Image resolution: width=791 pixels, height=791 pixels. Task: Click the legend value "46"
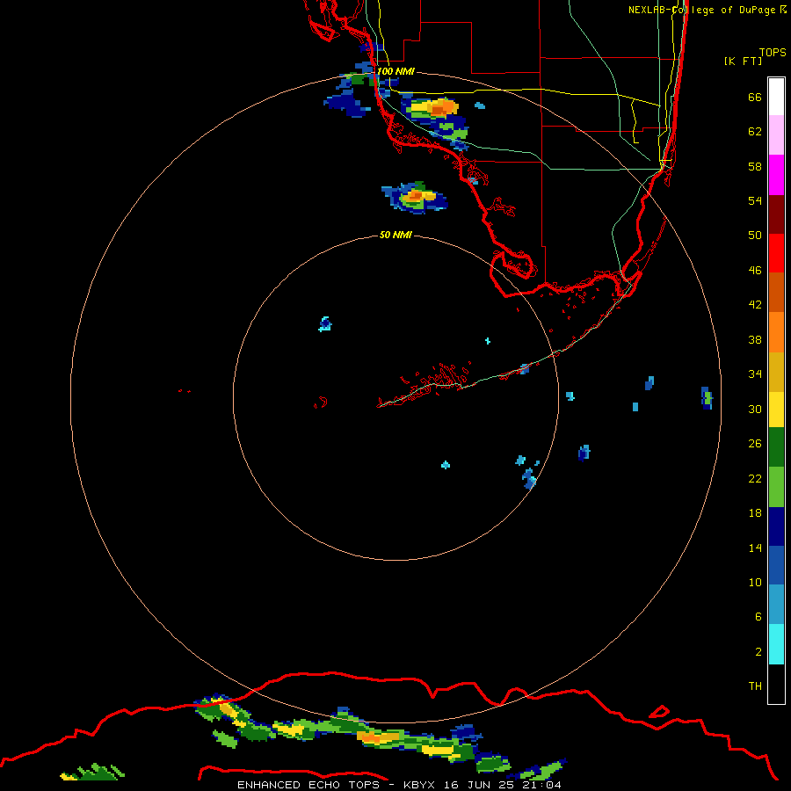755,271
